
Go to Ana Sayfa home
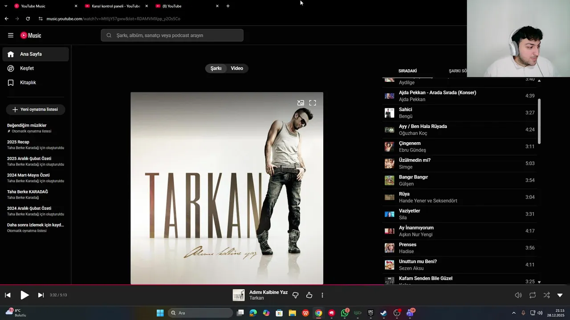pos(36,54)
